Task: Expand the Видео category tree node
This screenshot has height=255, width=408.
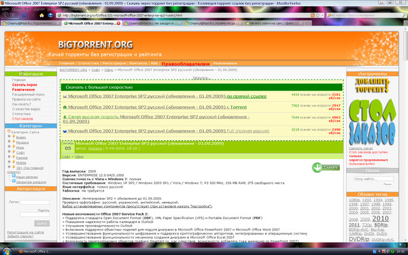Action: [9, 137]
